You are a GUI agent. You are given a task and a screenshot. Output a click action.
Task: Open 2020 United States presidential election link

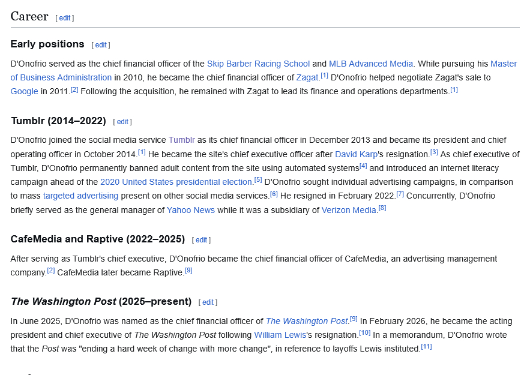(x=176, y=182)
